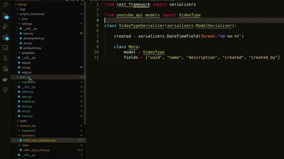This screenshot has width=284, height=159.
Task: Collapse the serializers folder chevron
Action: pos(20,136)
